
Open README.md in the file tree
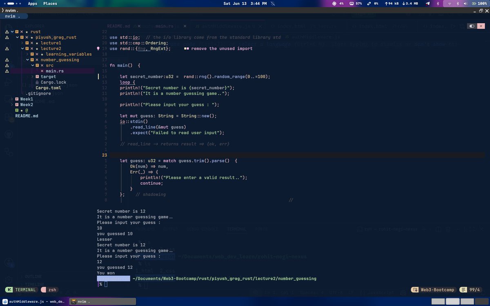(x=27, y=116)
